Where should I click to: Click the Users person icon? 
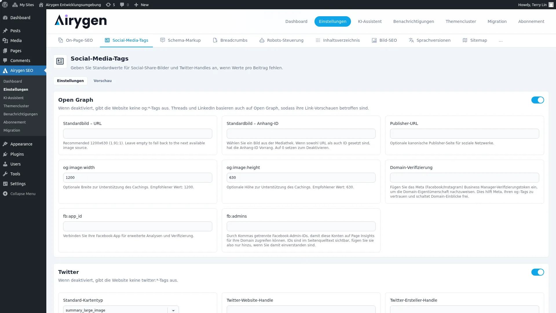pyautogui.click(x=5, y=164)
